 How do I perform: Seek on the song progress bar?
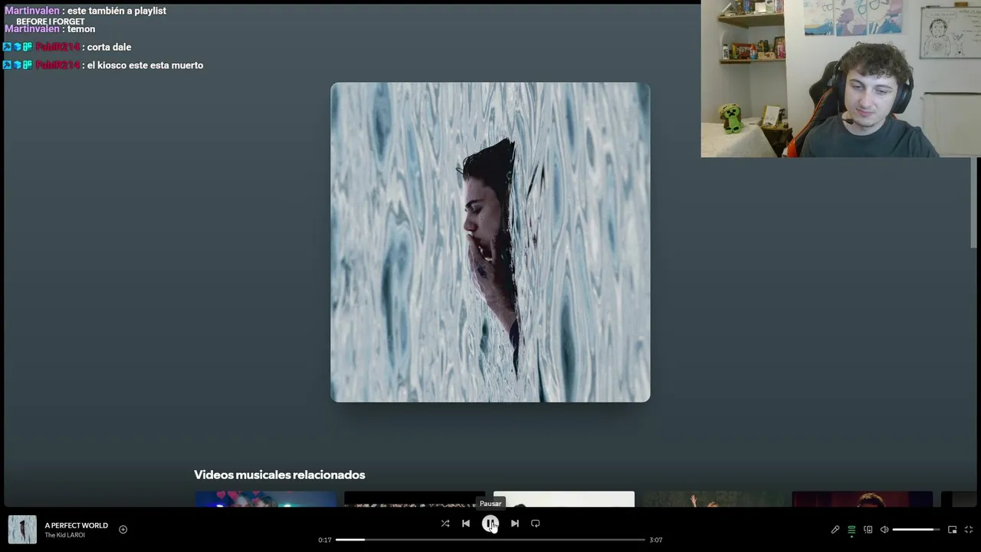click(490, 540)
